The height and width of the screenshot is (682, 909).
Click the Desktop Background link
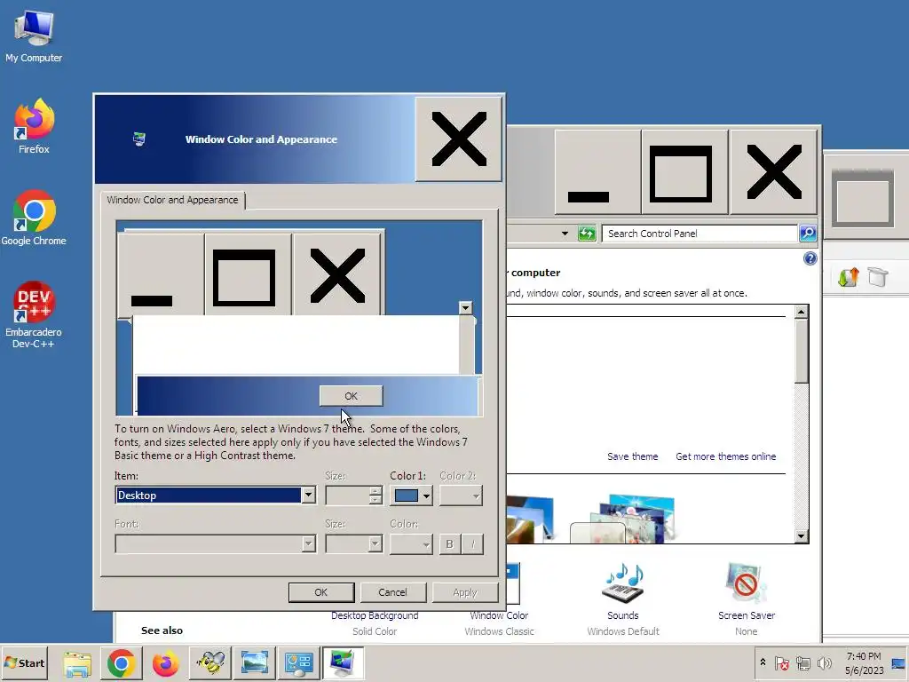(375, 615)
